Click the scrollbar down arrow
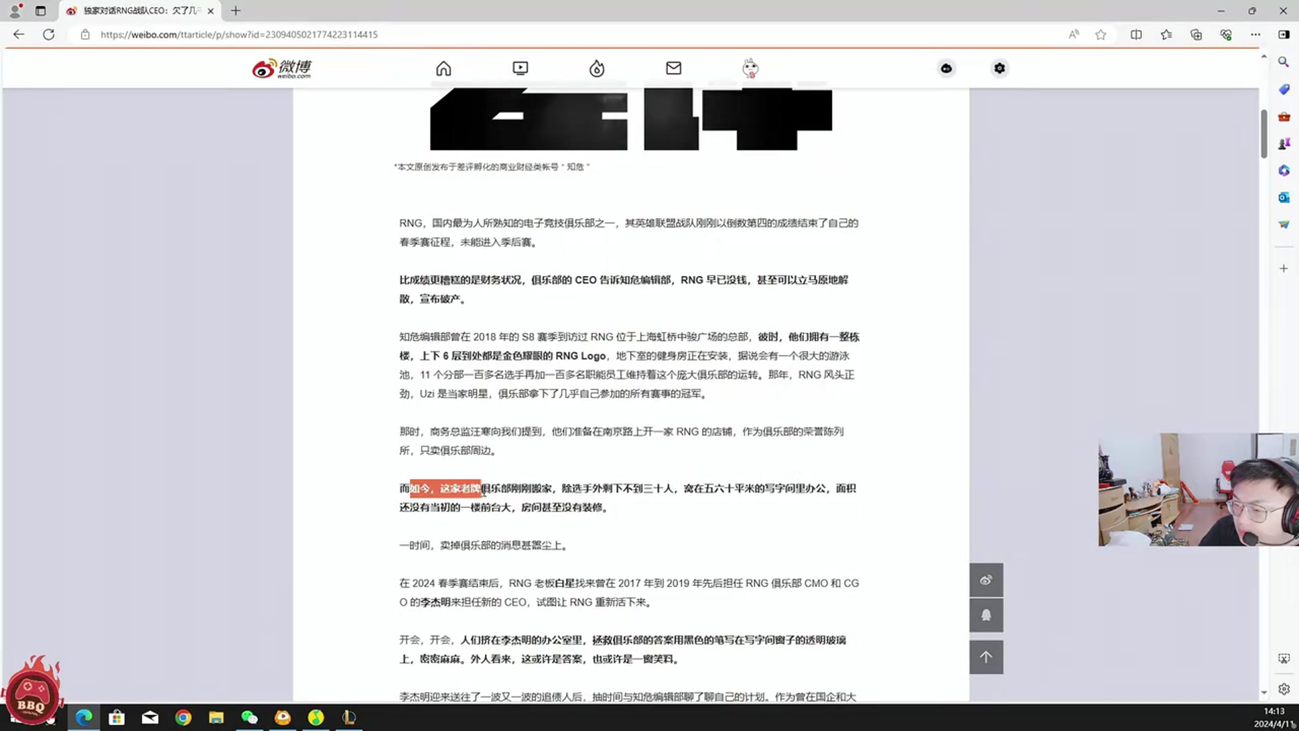1299x731 pixels. [1264, 693]
